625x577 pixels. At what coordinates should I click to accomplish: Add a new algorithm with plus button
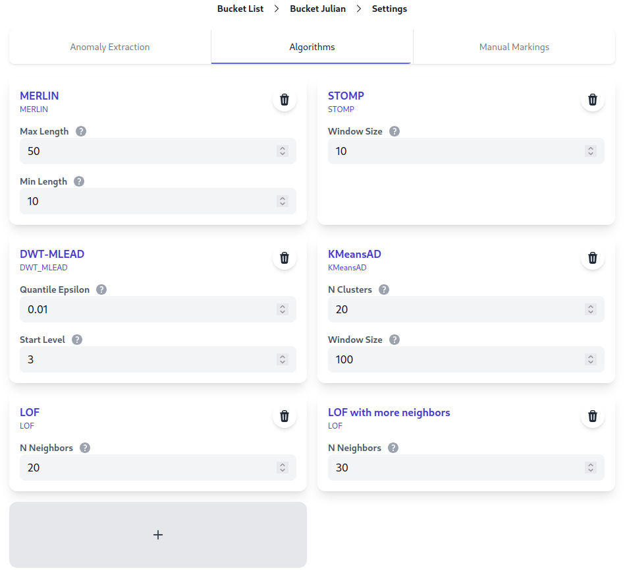click(x=158, y=535)
